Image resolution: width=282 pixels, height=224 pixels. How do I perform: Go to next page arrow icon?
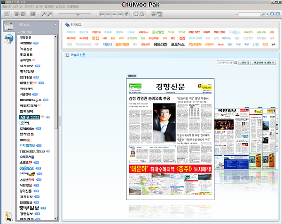[114, 14]
